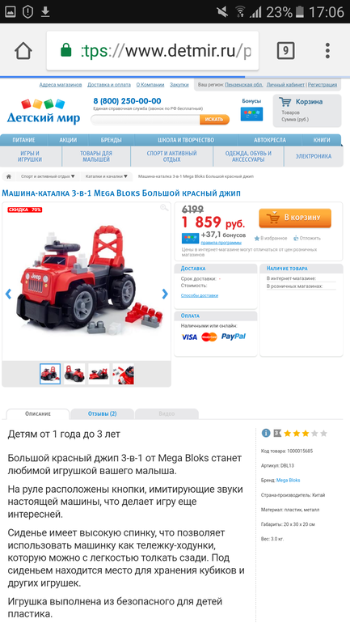Show next product image with right arrow

165,294
